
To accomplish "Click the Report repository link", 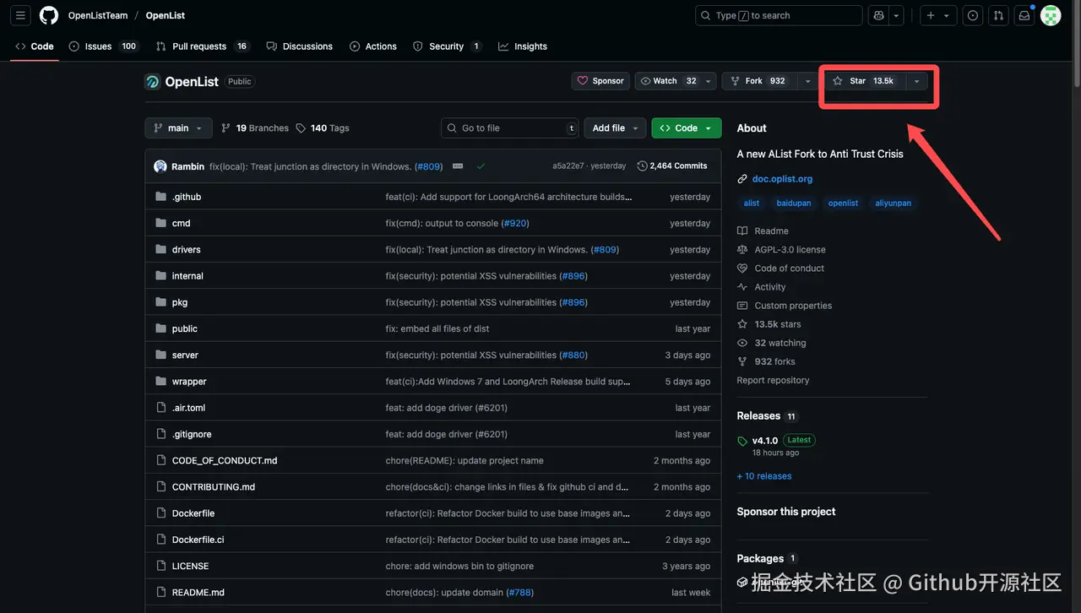I will [773, 380].
